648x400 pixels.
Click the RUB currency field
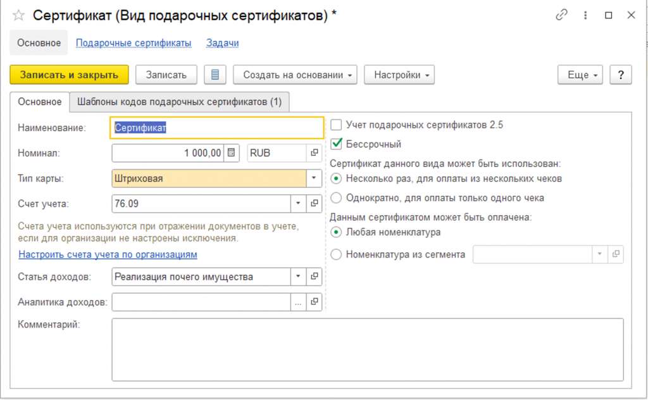coord(277,153)
